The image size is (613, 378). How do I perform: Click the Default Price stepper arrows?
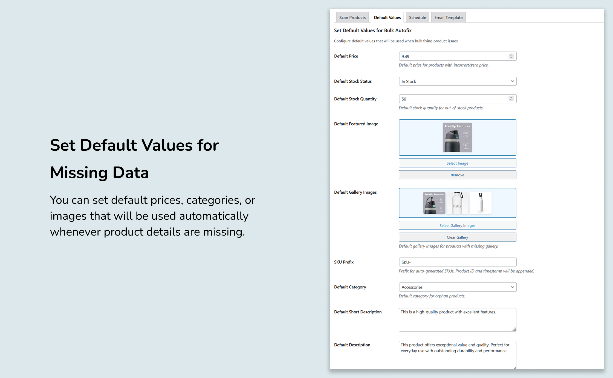[x=511, y=56]
